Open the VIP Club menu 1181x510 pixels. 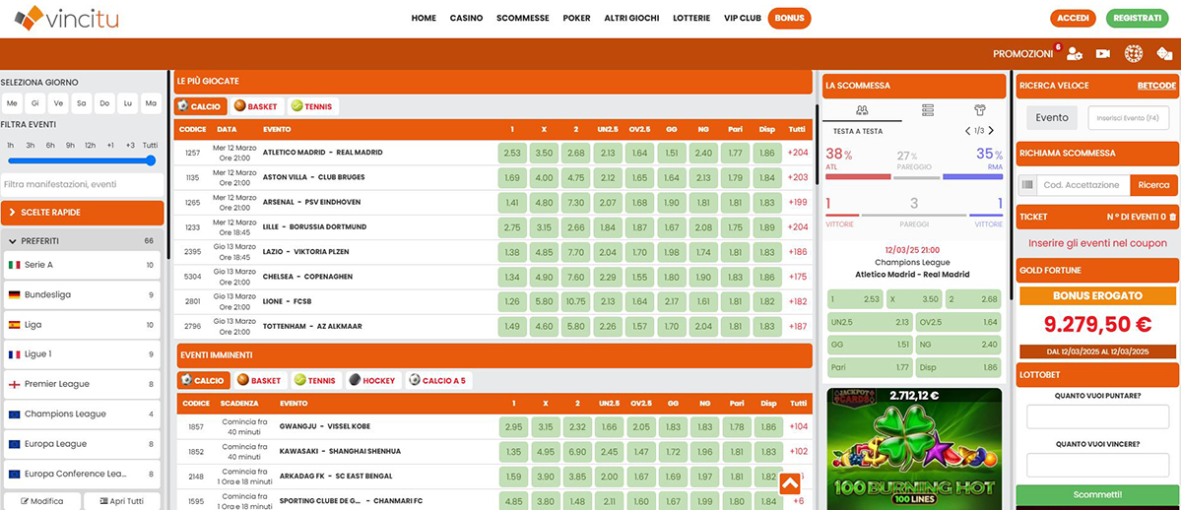click(742, 18)
